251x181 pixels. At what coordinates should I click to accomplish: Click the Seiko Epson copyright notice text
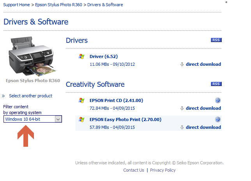tap(149, 163)
